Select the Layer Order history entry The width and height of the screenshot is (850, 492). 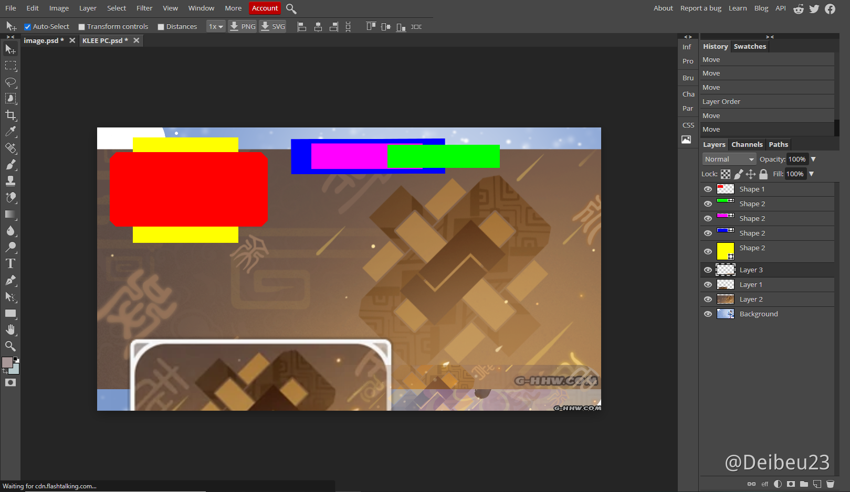721,102
